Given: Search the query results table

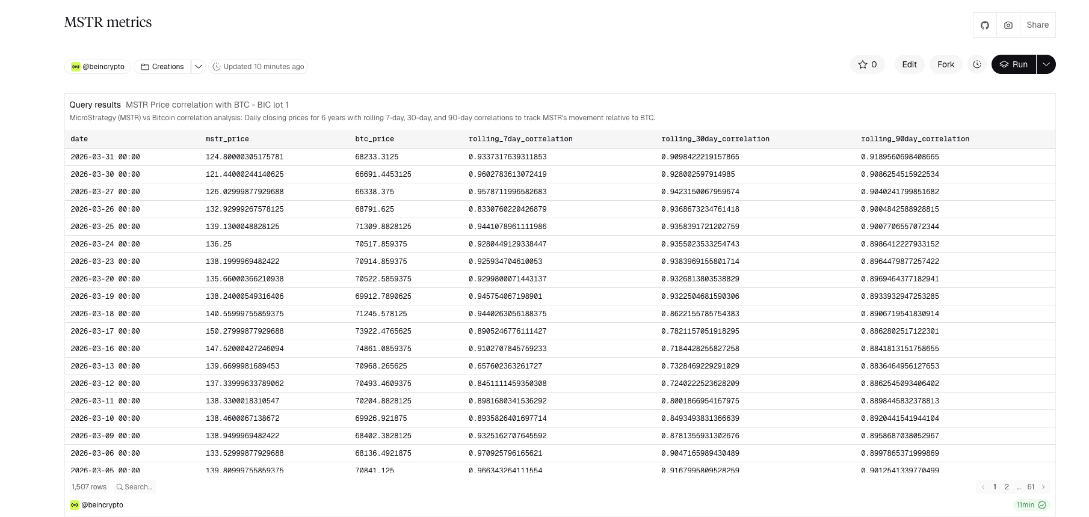Looking at the screenshot, I should (134, 487).
